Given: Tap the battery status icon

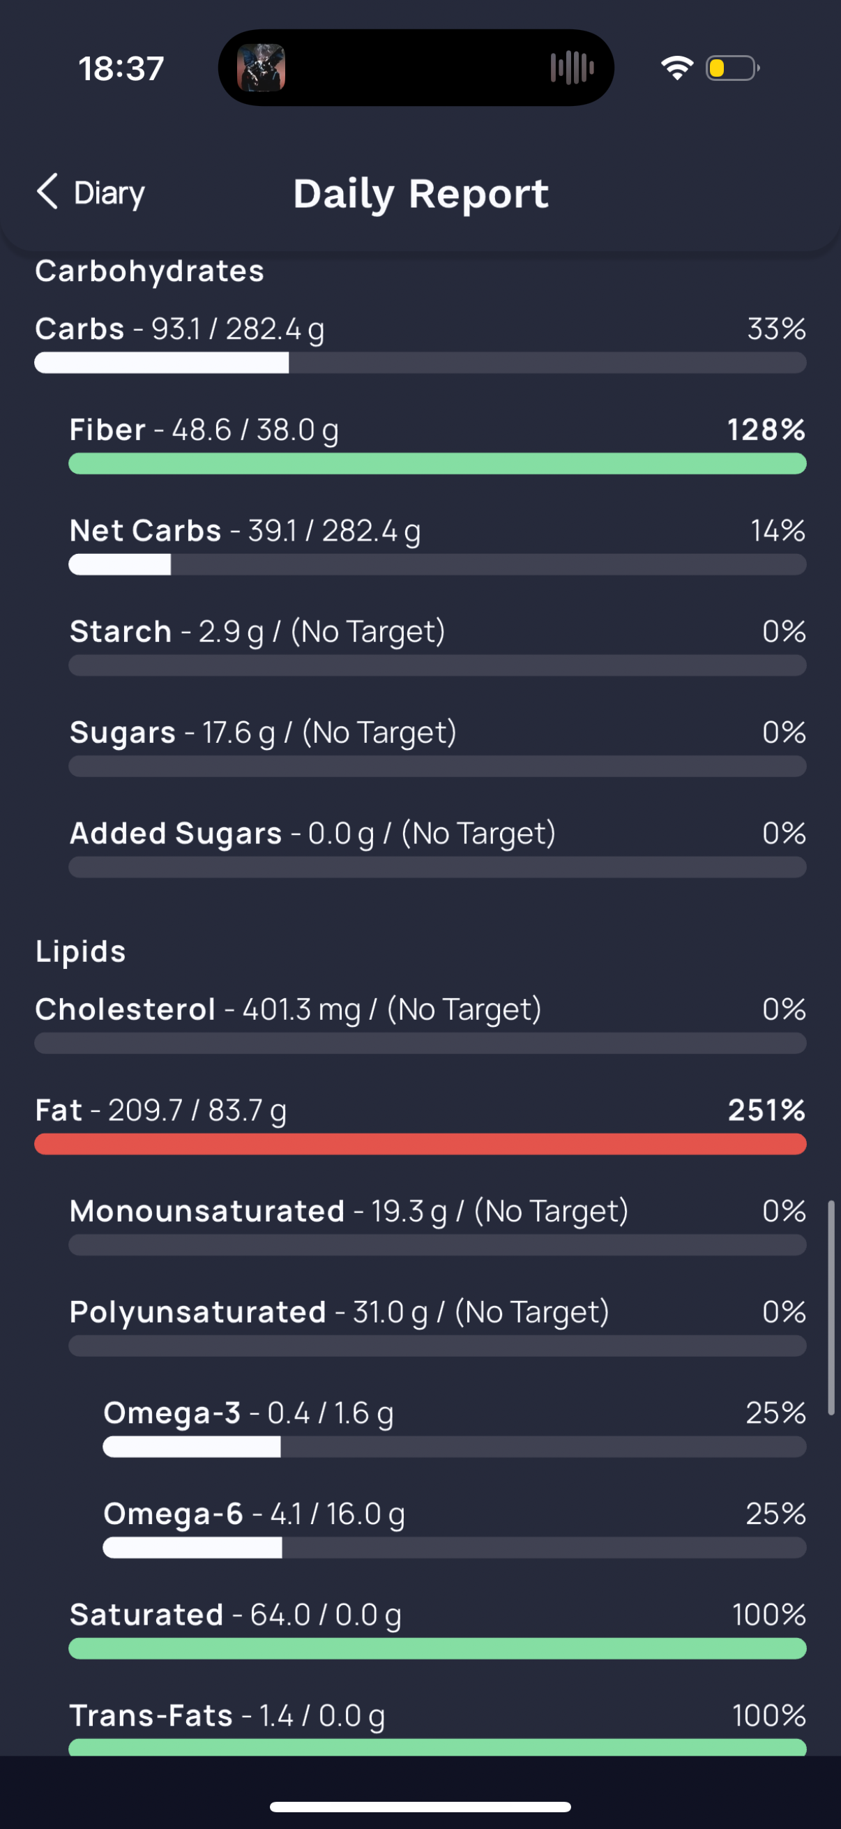Looking at the screenshot, I should click(x=732, y=68).
